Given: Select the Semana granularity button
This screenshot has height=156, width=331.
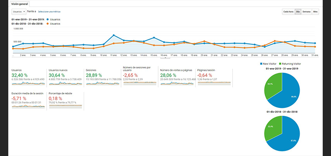Looking at the screenshot, I should coord(306,12).
